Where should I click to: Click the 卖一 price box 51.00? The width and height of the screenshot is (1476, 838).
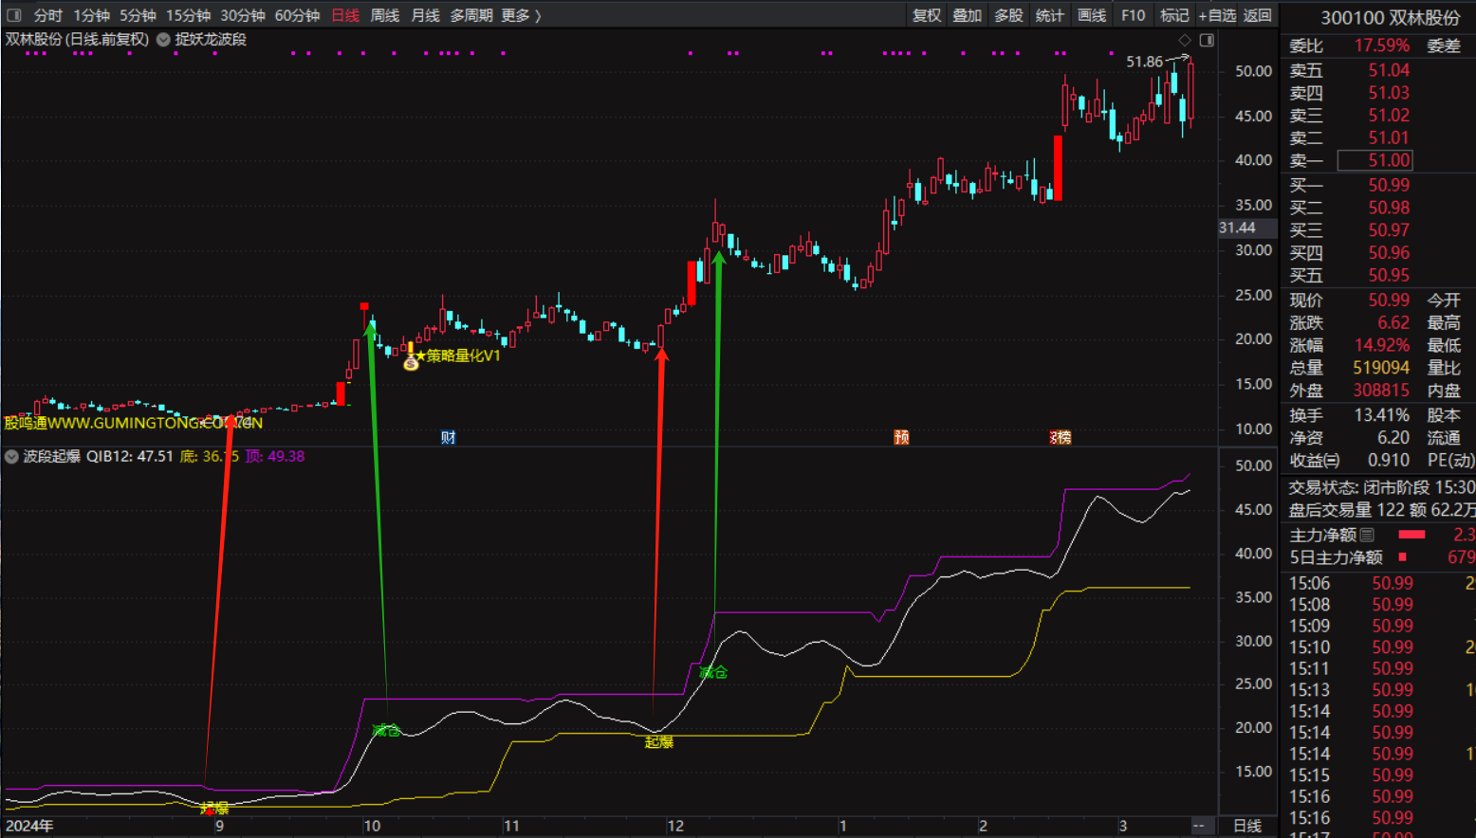[1388, 161]
